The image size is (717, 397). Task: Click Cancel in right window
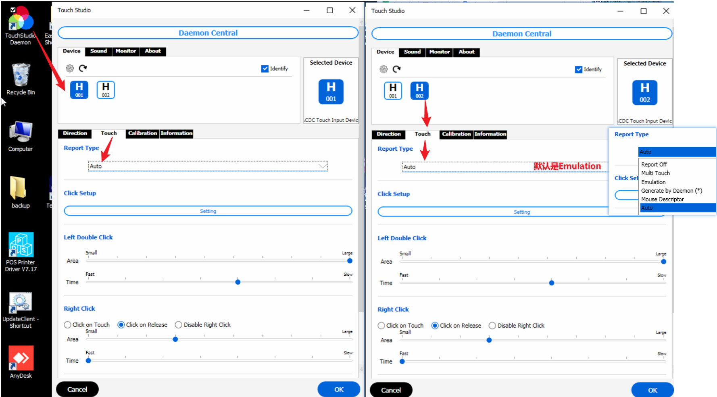point(391,390)
